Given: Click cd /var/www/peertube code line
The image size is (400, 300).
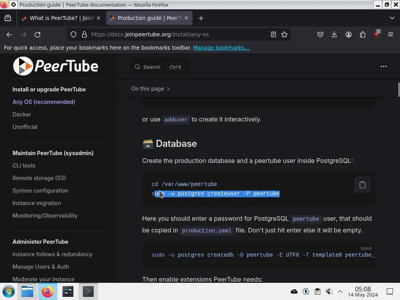Looking at the screenshot, I should [184, 184].
